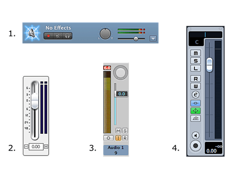Image resolution: width=247 pixels, height=179 pixels.
Task: Reset the -oo peak level readout in strip 4
Action: [x=219, y=146]
